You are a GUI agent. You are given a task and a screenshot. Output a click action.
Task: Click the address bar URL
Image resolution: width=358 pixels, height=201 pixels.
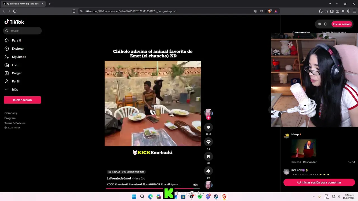coord(131,11)
